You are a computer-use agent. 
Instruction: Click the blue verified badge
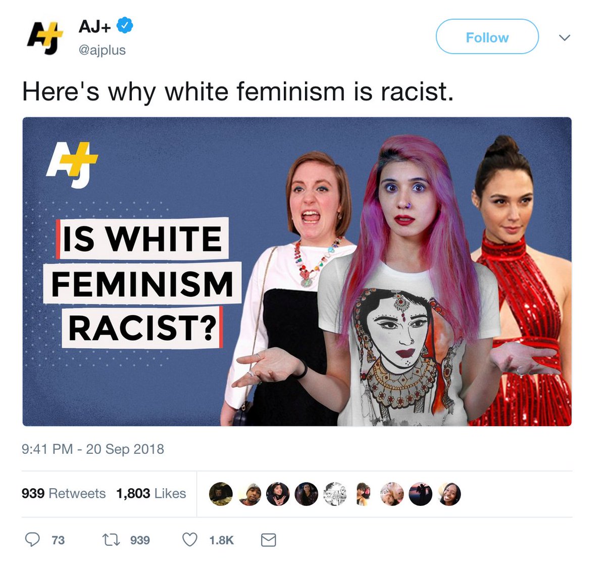click(125, 25)
